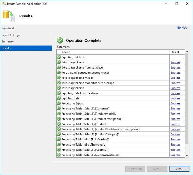The height and width of the screenshot is (175, 193).
Task: Click check icon for the [dbo].[ErrorLog] table row
Action: point(59,145)
